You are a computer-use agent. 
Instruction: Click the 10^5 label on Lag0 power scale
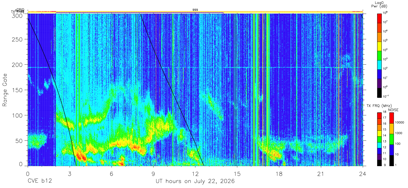[385, 40]
